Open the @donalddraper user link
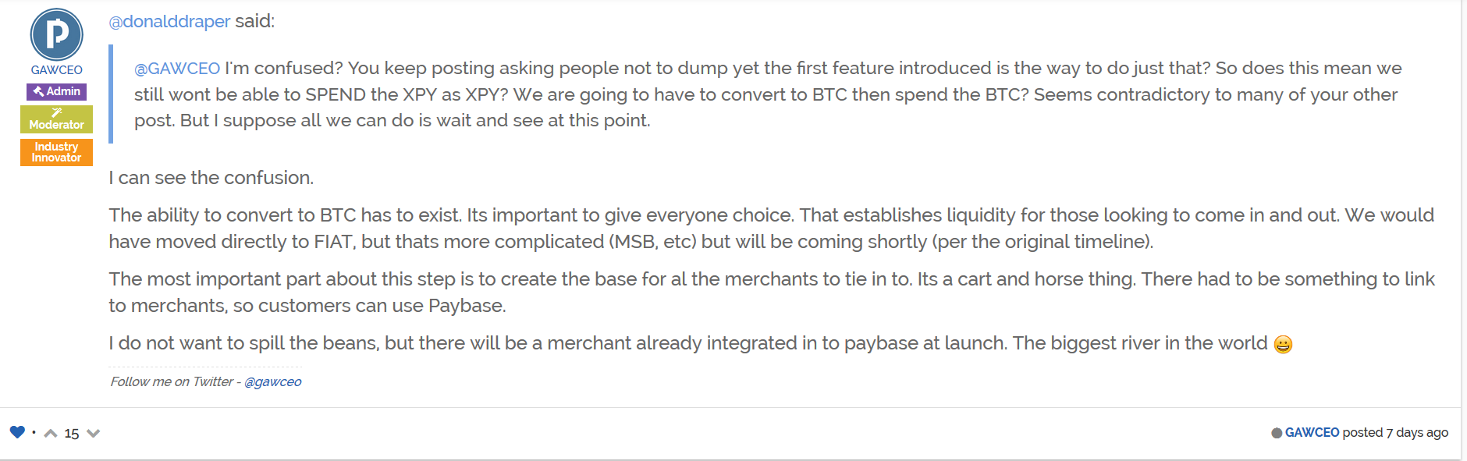The height and width of the screenshot is (461, 1467). [169, 21]
